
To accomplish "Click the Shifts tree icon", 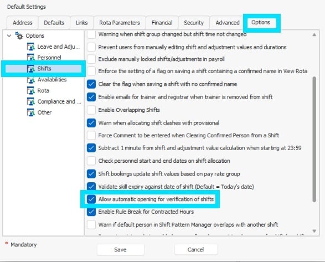I will (x=30, y=69).
